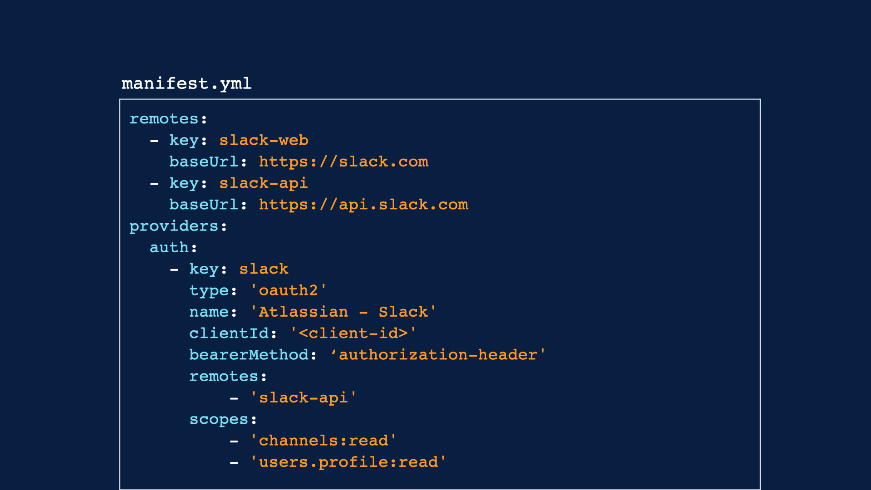Select the 'users.profile:read' scope
Screen dimensions: 871x490
348,462
